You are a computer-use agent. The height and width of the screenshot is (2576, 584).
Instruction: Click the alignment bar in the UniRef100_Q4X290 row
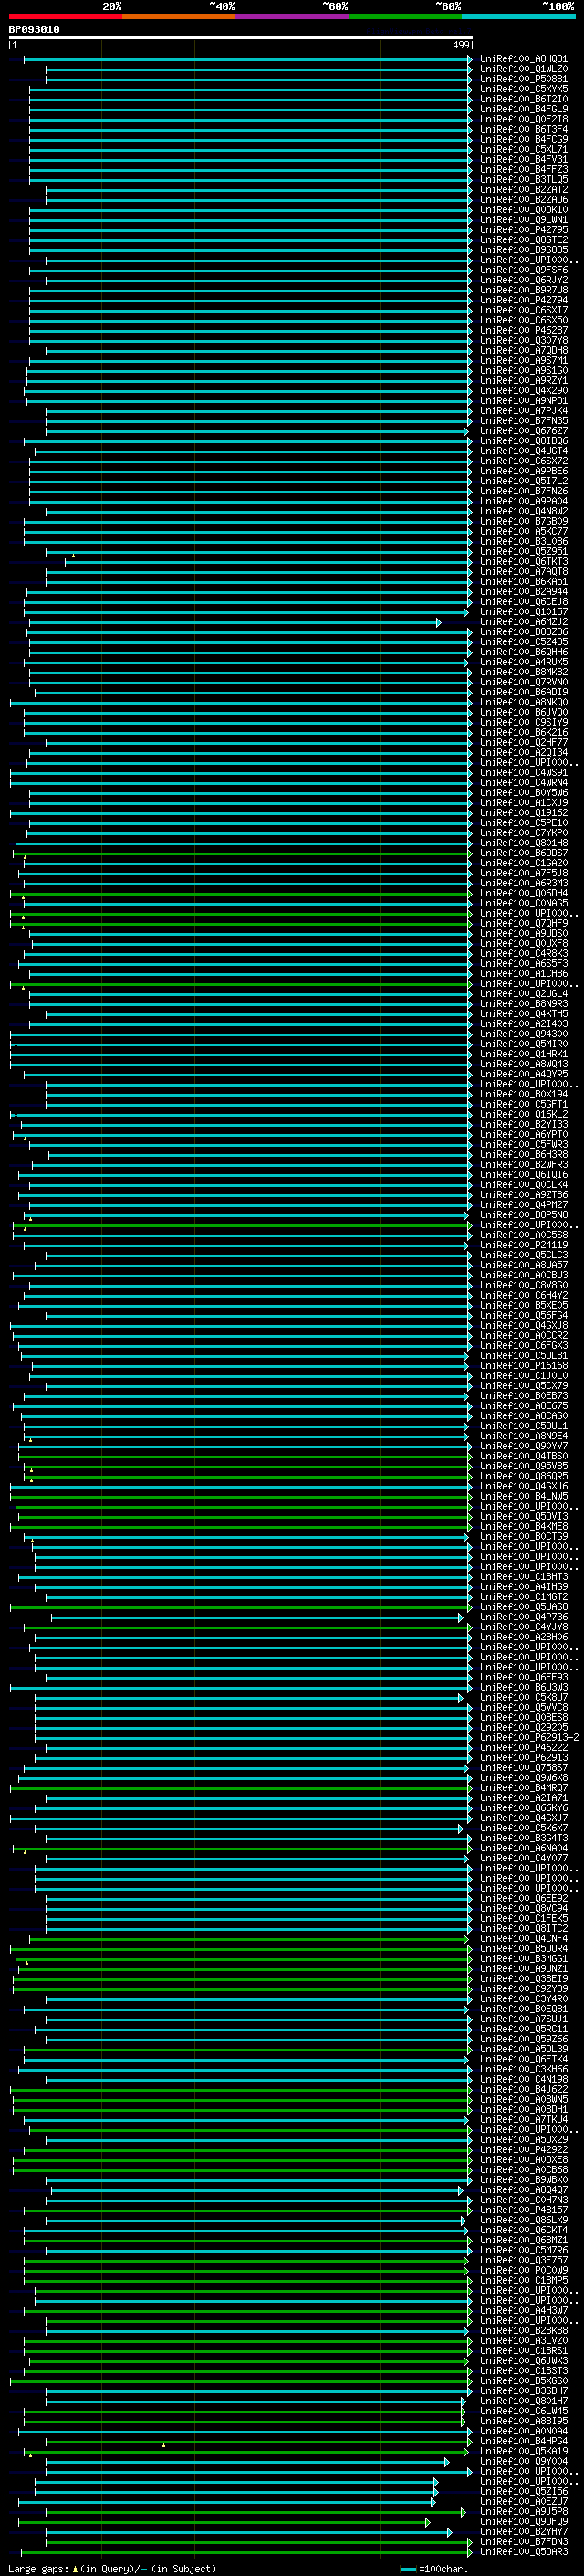248,391
